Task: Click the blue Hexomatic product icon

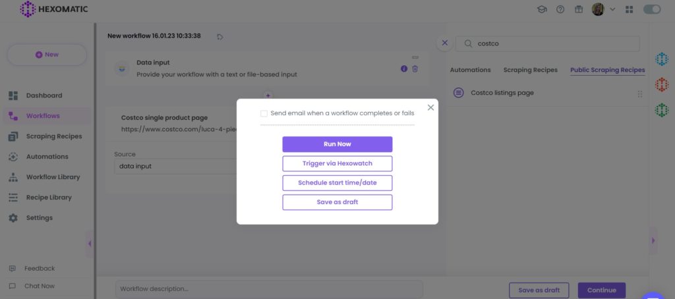Action: [662, 59]
